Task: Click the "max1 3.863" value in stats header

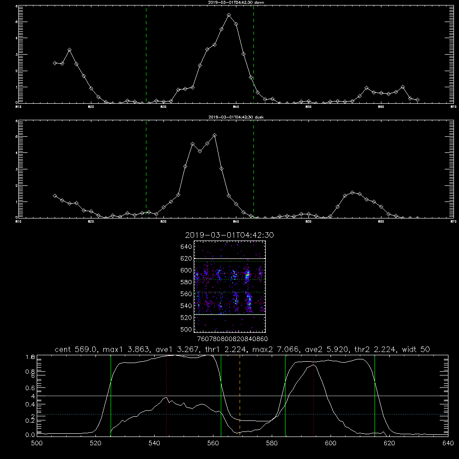Action: (126, 349)
